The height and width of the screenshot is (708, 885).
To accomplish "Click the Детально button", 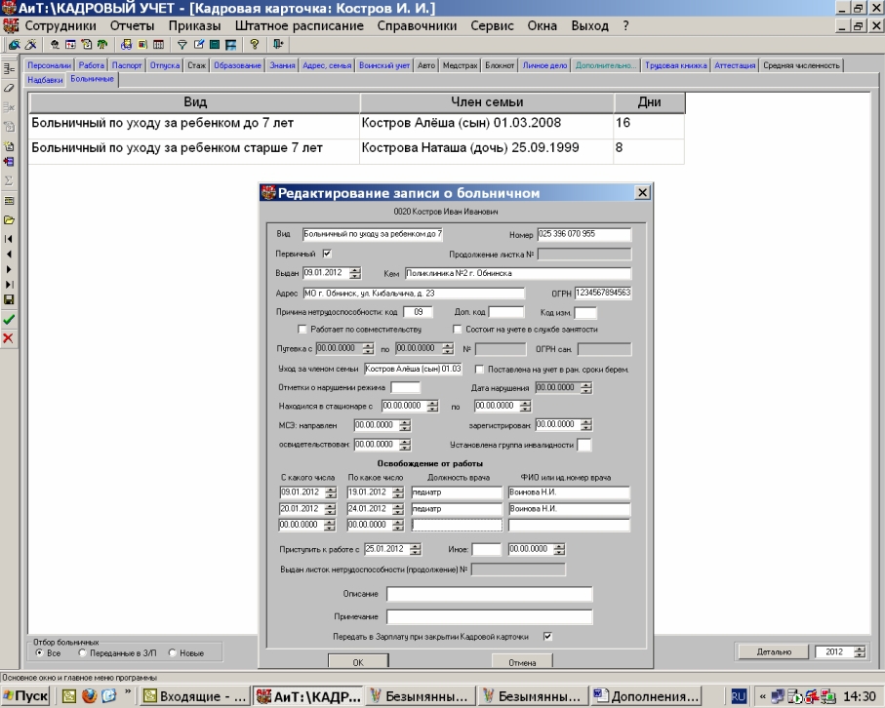I will [x=774, y=652].
